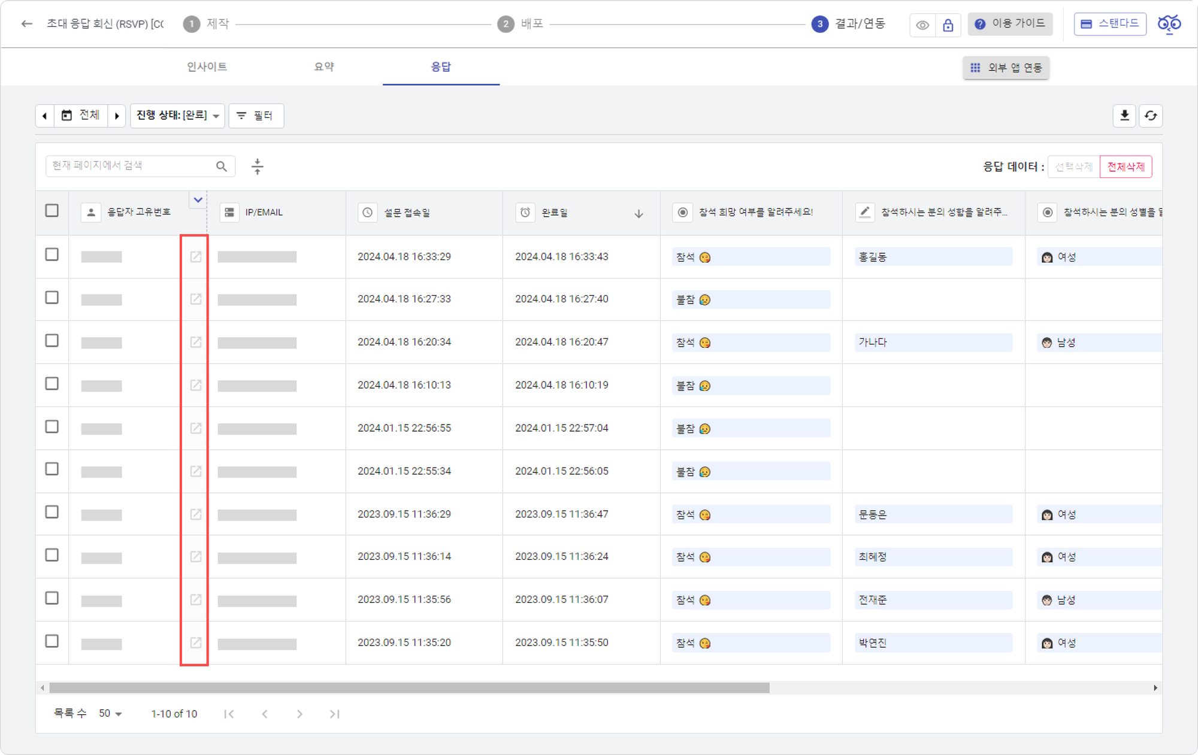1198x755 pixels.
Task: Check the row completed 16:20:47
Action: [52, 341]
